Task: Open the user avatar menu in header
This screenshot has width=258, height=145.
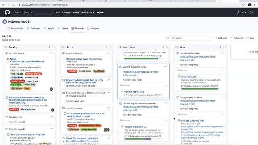Action: point(251,12)
